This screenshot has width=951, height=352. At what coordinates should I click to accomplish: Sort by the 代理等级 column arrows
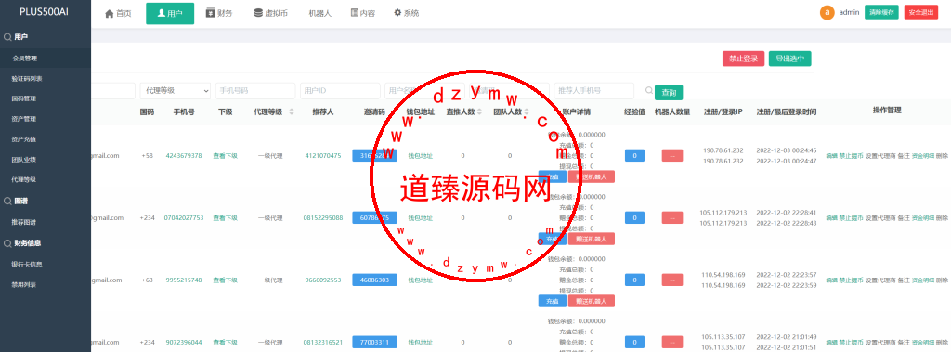pos(291,111)
